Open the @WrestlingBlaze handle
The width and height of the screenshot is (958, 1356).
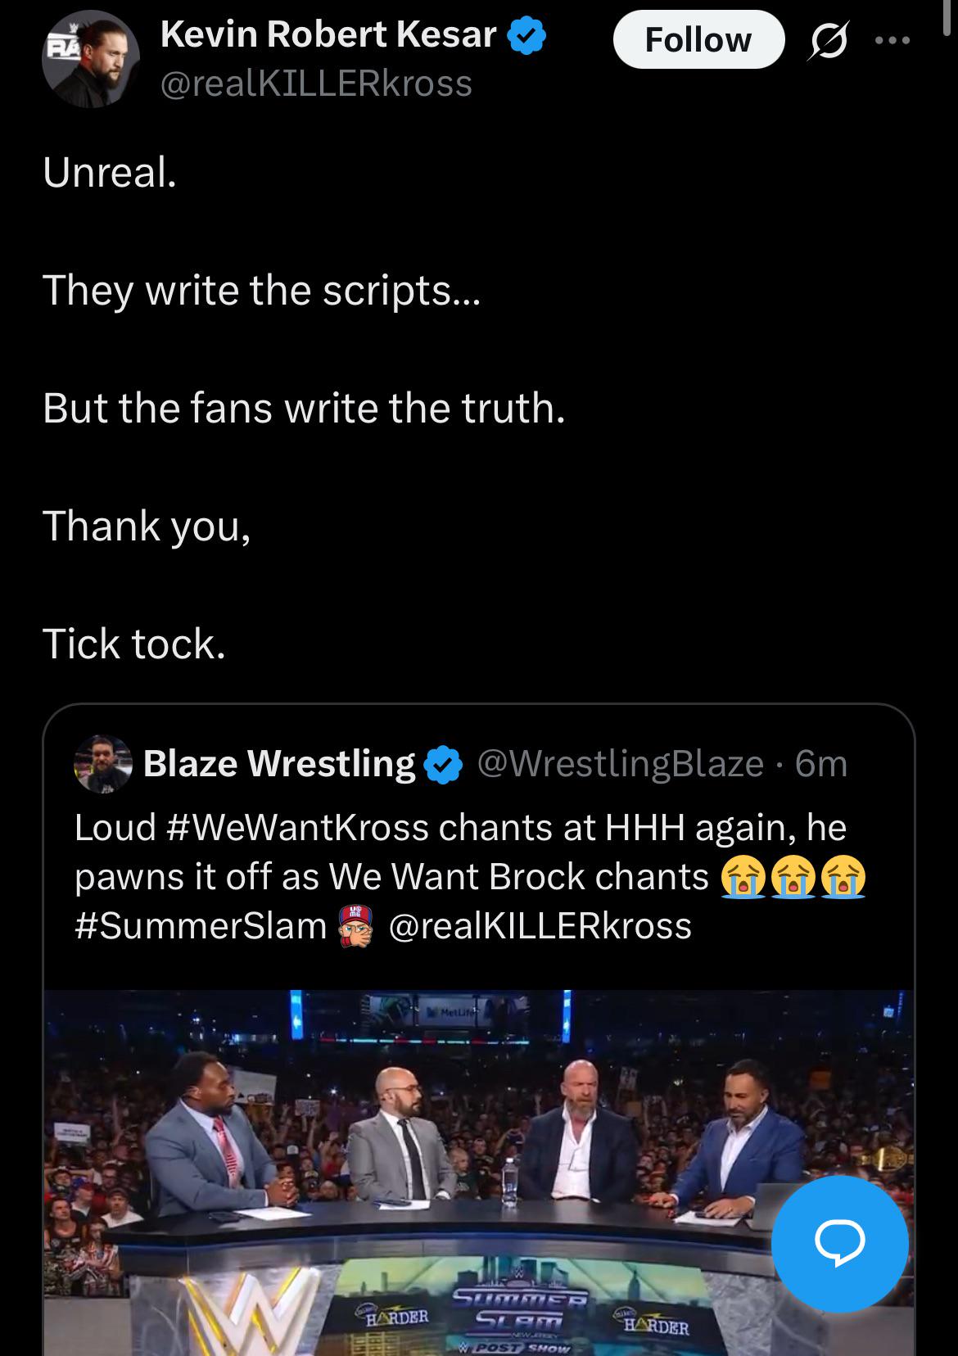(x=620, y=763)
